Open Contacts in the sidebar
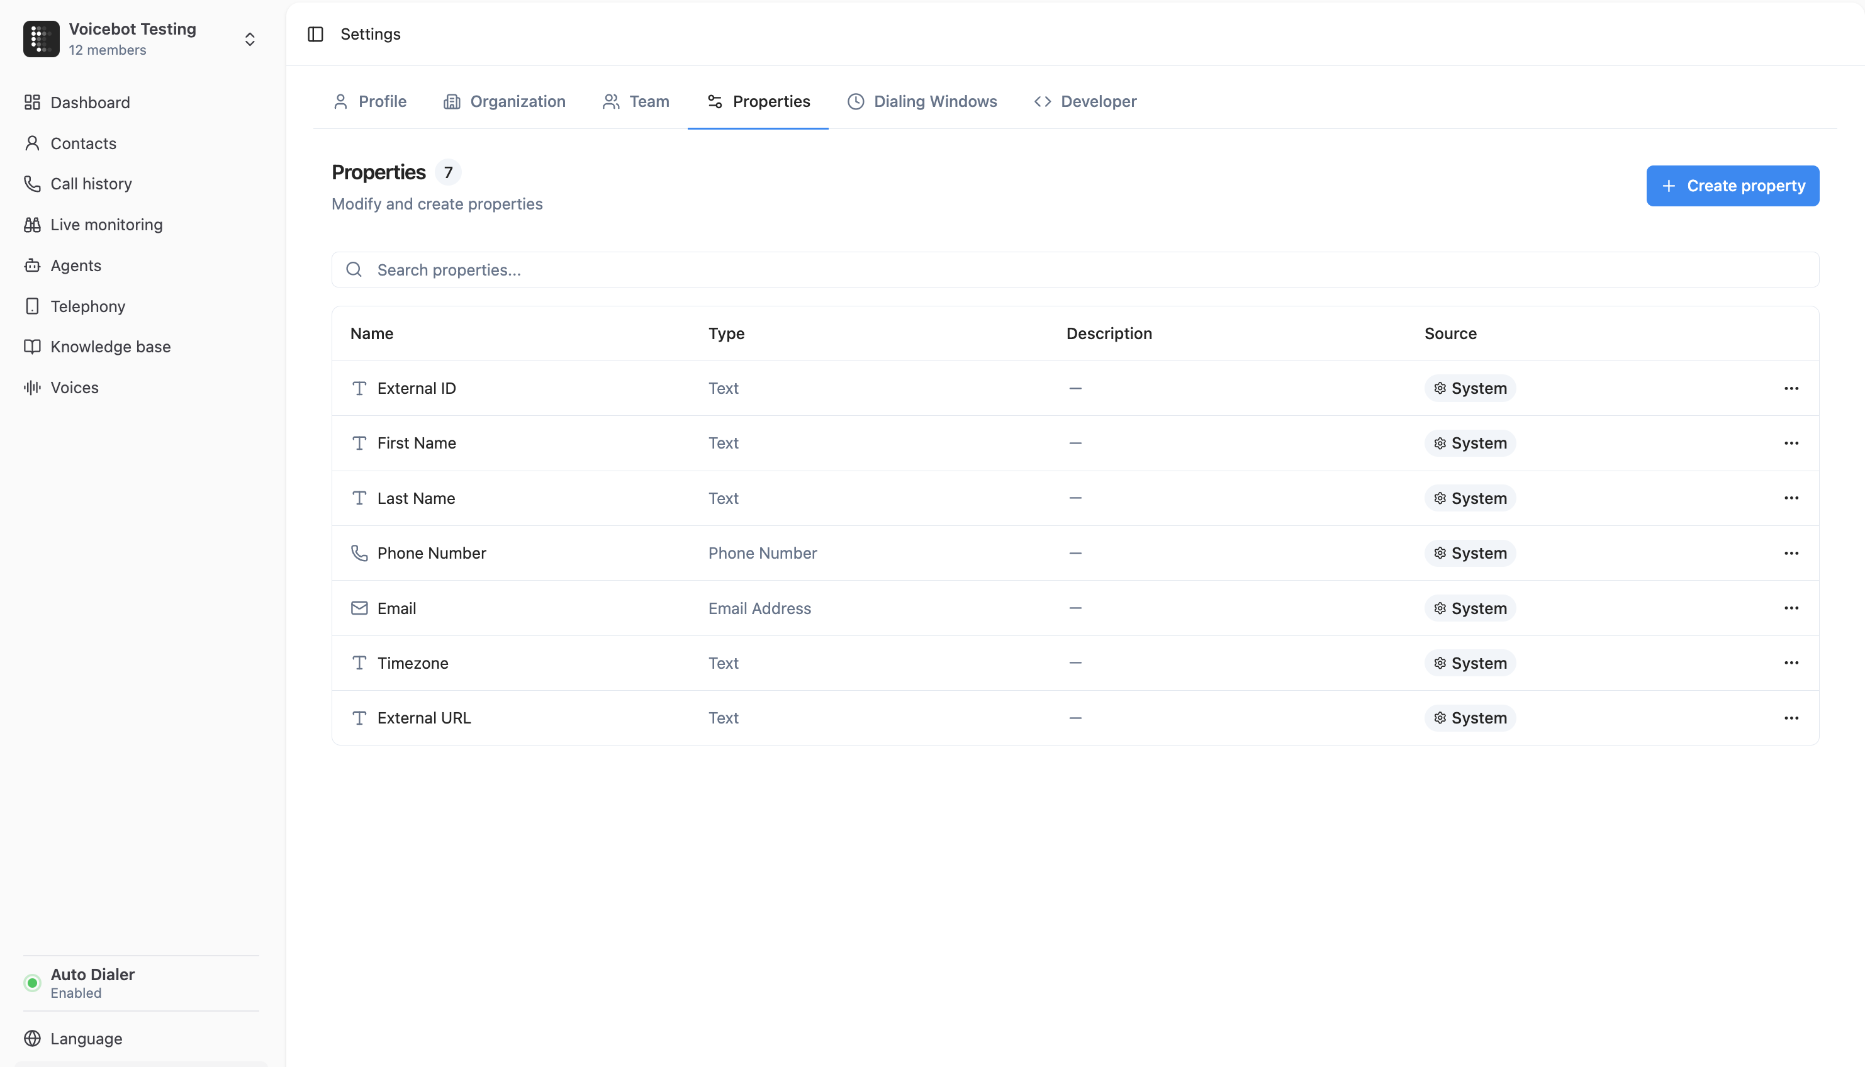 (x=83, y=143)
